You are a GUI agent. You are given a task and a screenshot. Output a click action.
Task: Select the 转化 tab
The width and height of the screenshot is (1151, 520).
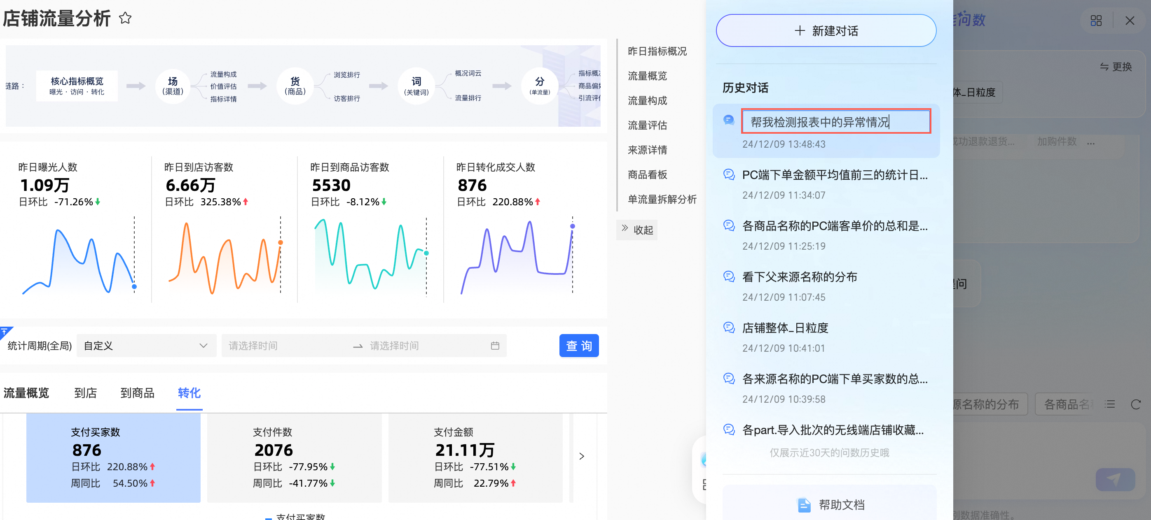tap(189, 392)
